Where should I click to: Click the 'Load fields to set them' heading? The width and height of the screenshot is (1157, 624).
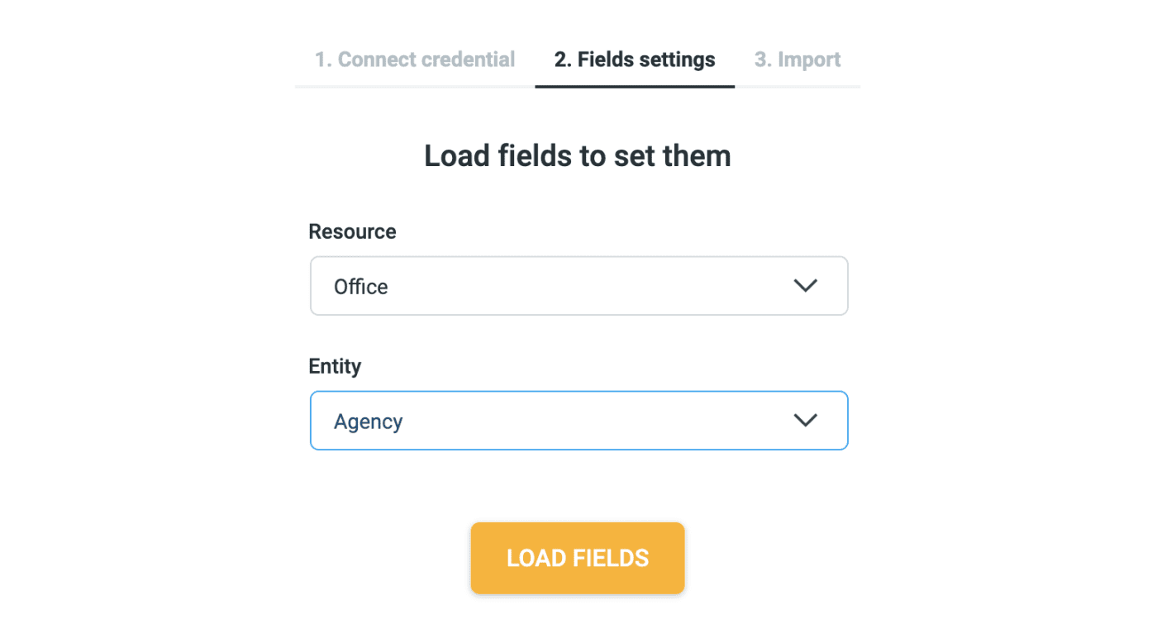coord(578,155)
